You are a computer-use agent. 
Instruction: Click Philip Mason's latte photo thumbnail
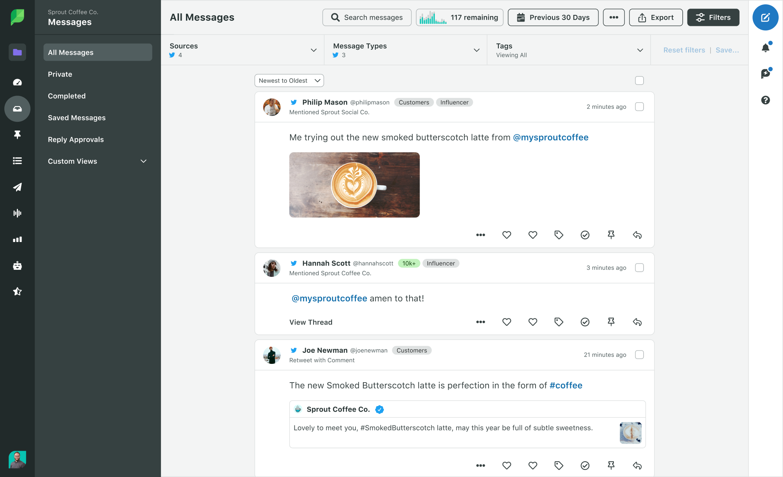(355, 185)
